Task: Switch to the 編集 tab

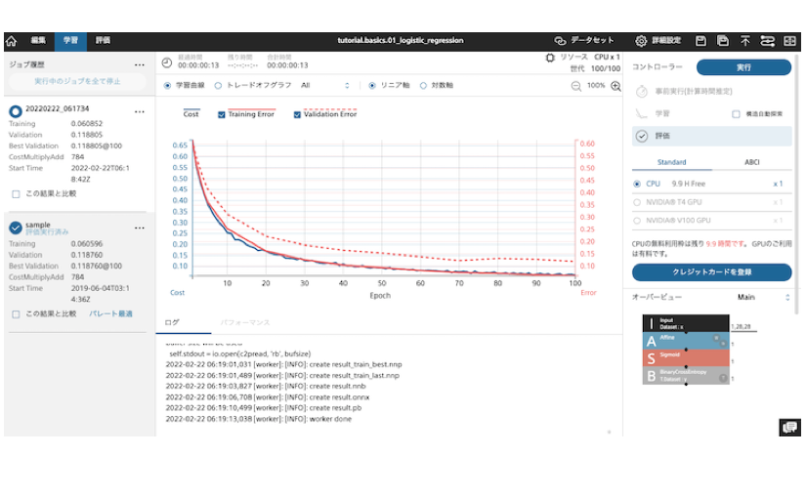Action: click(x=38, y=41)
